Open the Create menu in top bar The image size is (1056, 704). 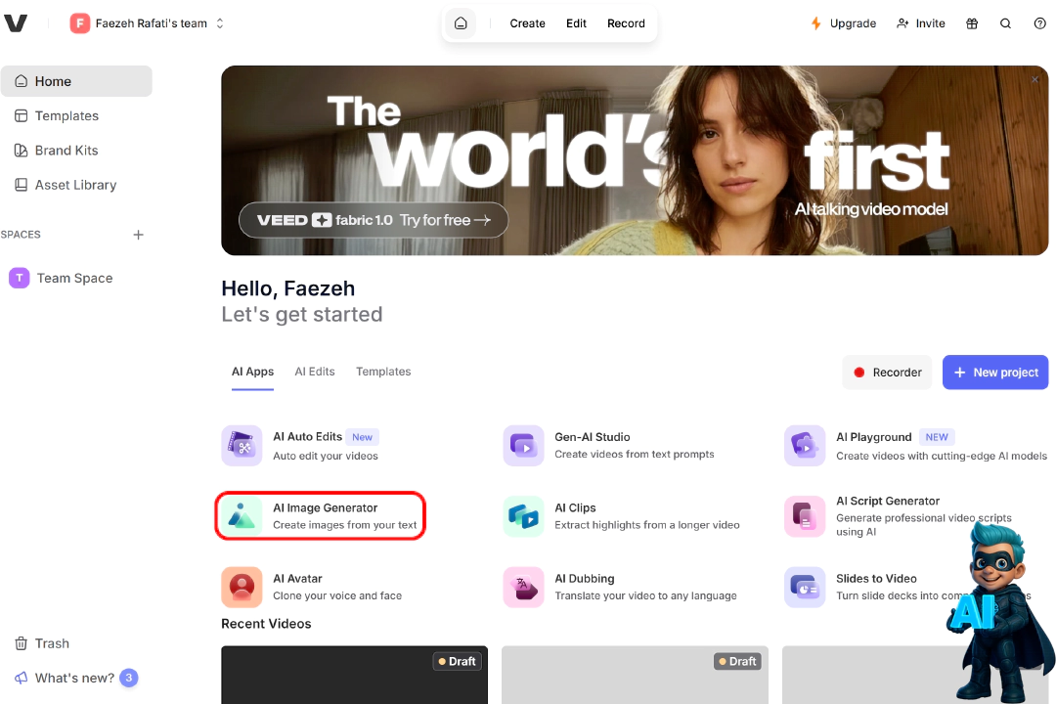coord(527,23)
